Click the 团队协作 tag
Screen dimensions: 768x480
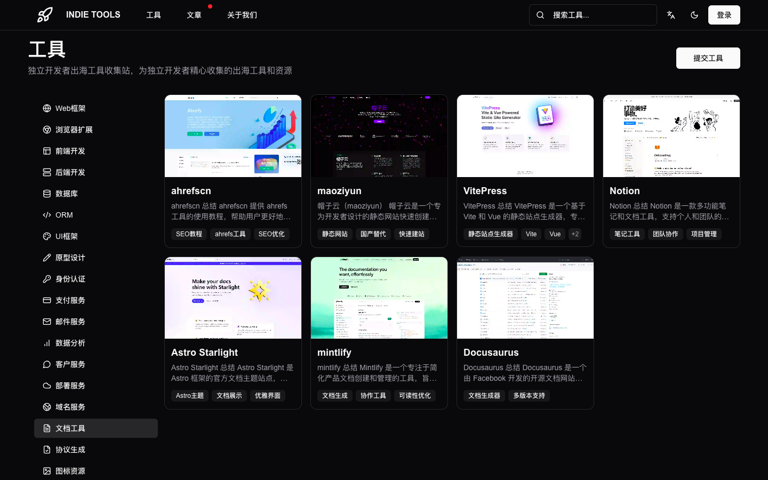point(666,234)
